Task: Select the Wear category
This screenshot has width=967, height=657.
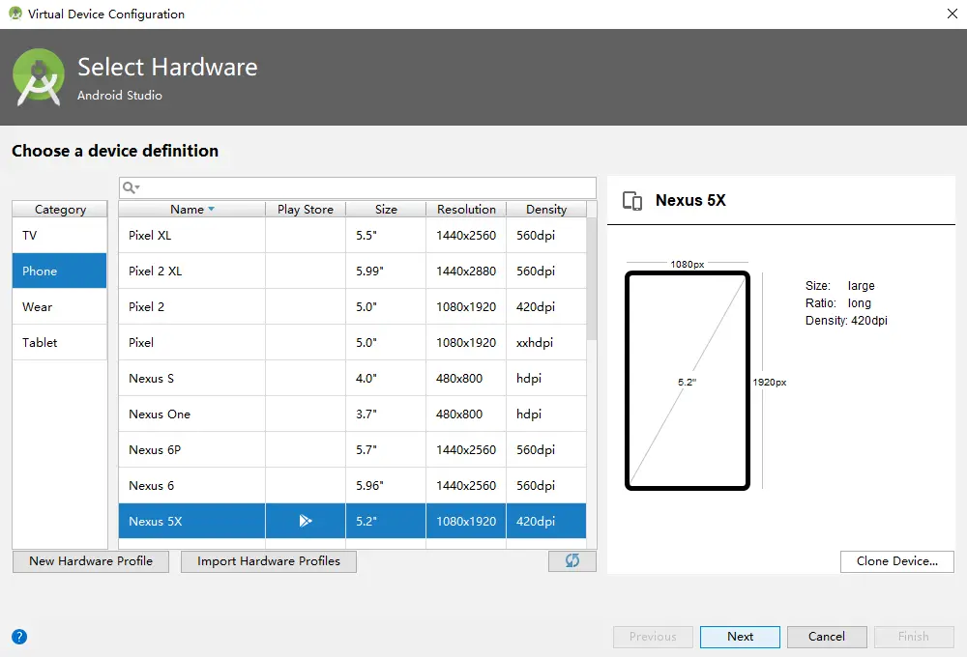Action: (x=59, y=307)
